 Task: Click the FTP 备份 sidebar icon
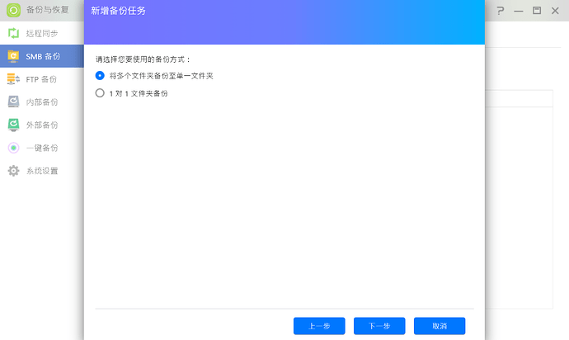point(13,79)
